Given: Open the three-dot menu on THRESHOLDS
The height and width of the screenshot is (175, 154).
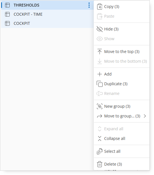Looking at the screenshot, I should tap(89, 5).
